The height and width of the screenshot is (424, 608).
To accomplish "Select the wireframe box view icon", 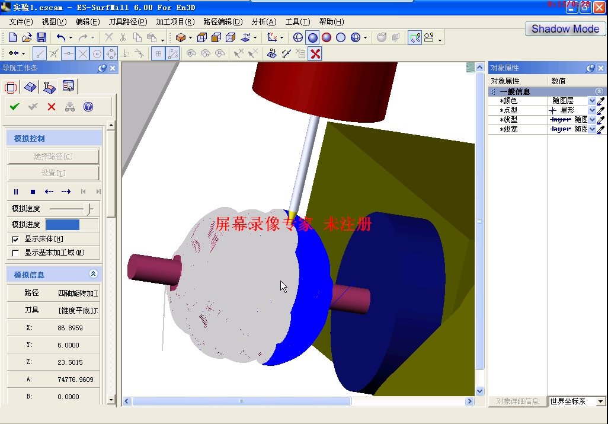I will click(x=202, y=37).
